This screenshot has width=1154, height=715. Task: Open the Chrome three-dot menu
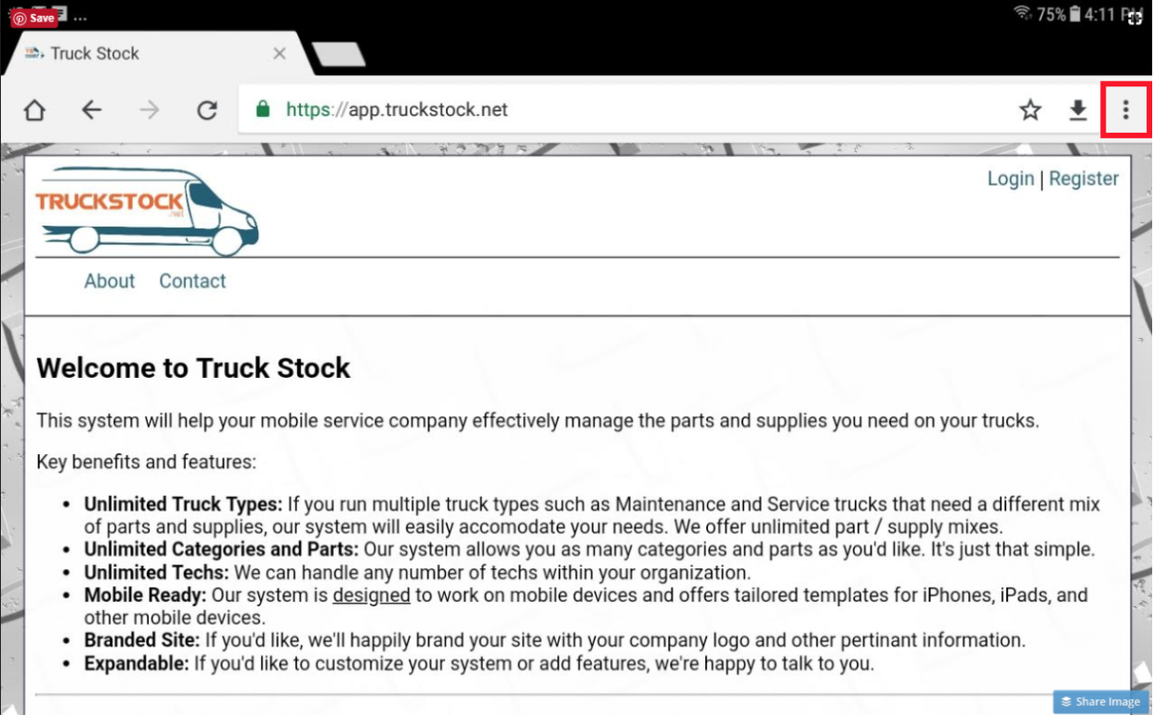(1125, 110)
